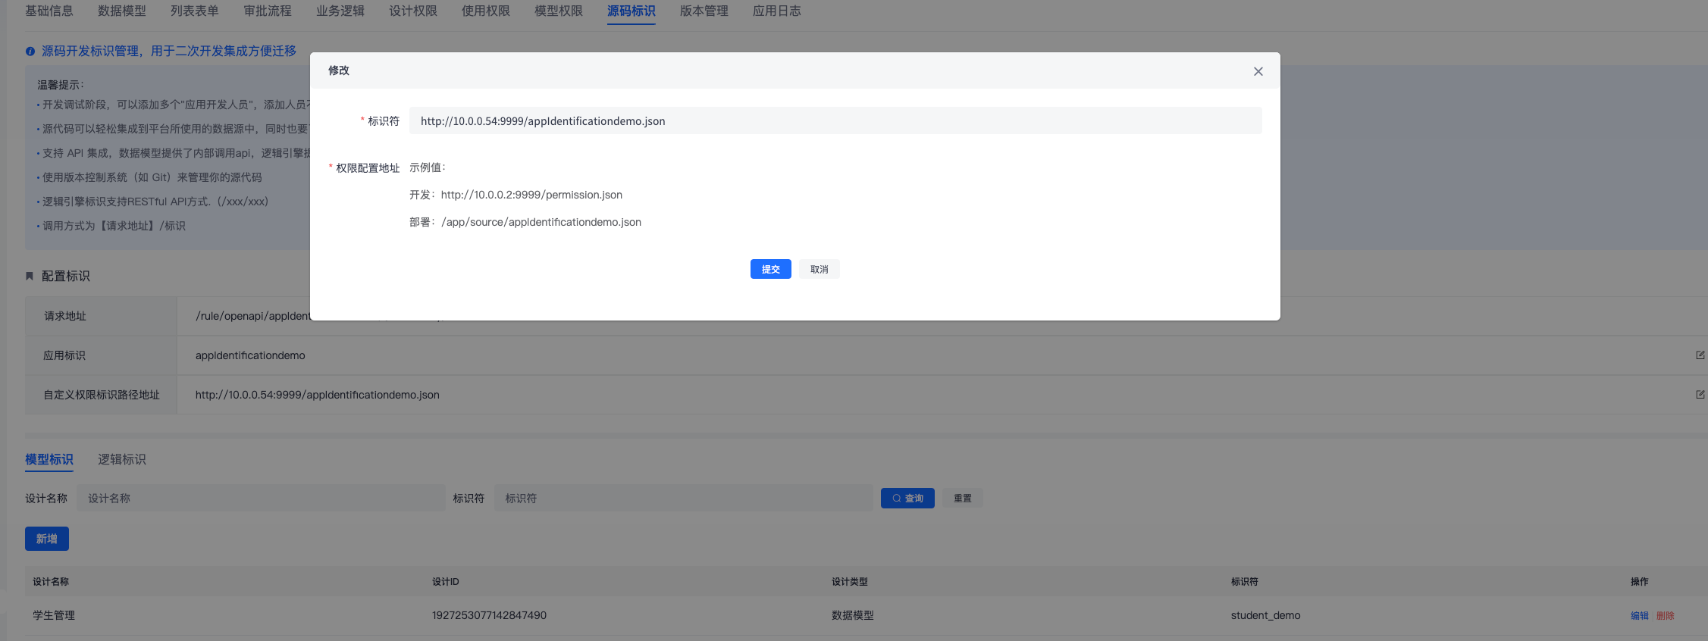This screenshot has height=641, width=1708.
Task: Click the info icon beside 源码开发标识管理
Action: point(30,52)
